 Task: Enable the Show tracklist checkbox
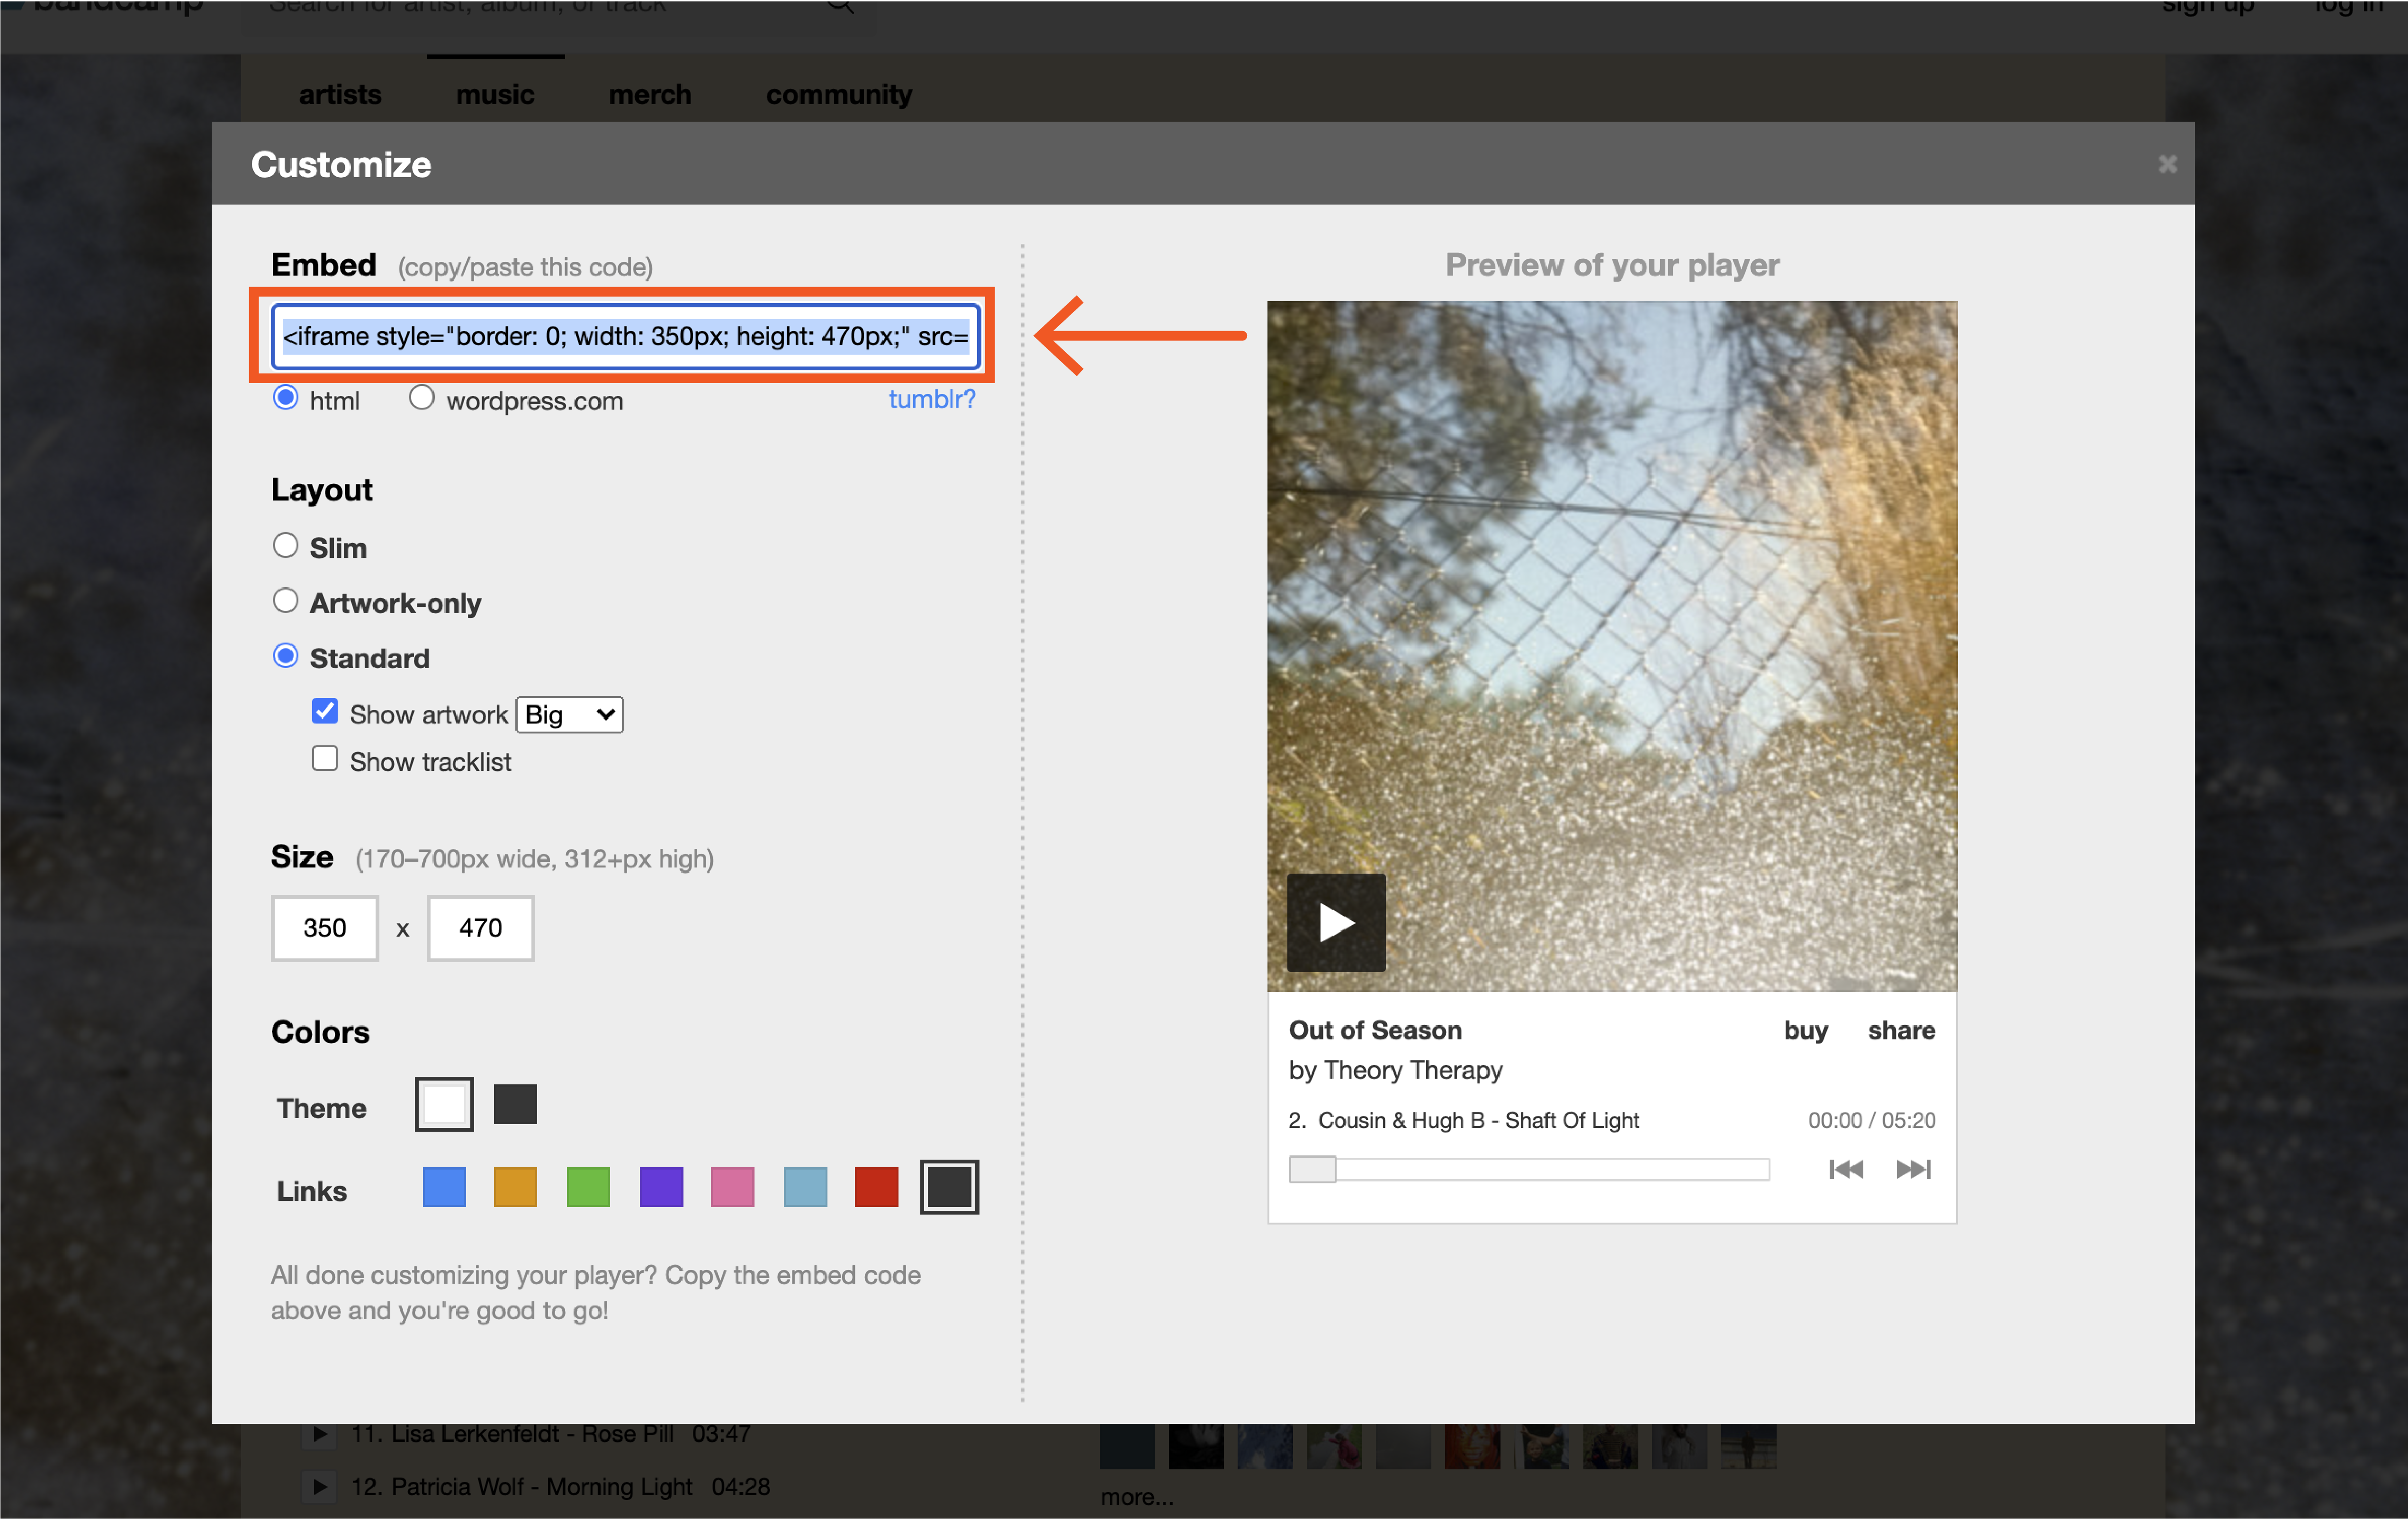tap(324, 759)
